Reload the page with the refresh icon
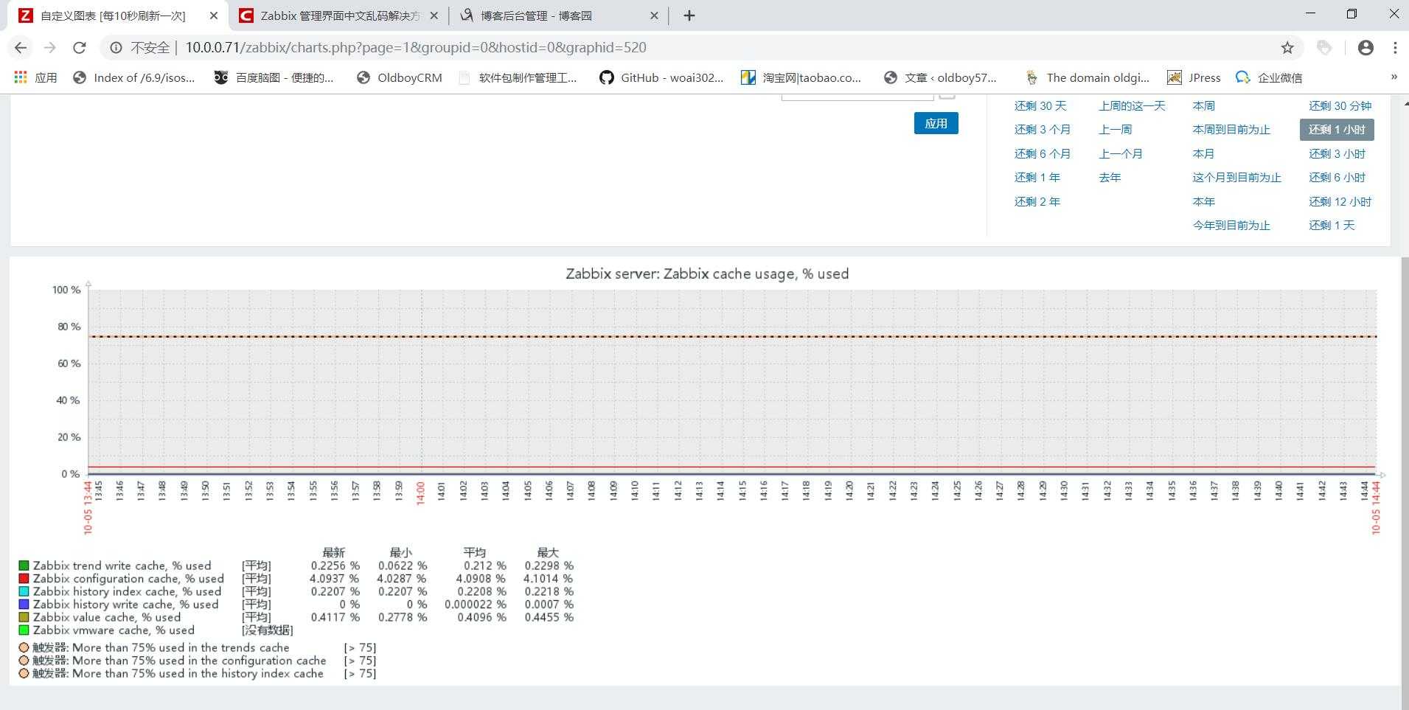This screenshot has height=710, width=1409. click(80, 48)
